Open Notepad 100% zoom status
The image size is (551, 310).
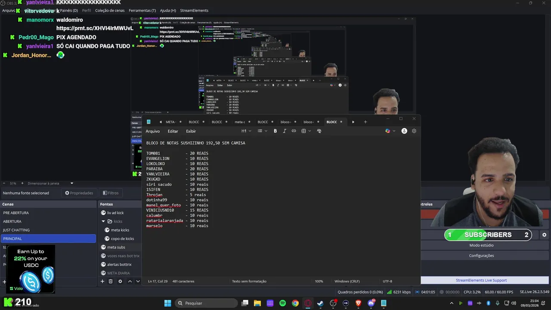[x=319, y=281]
